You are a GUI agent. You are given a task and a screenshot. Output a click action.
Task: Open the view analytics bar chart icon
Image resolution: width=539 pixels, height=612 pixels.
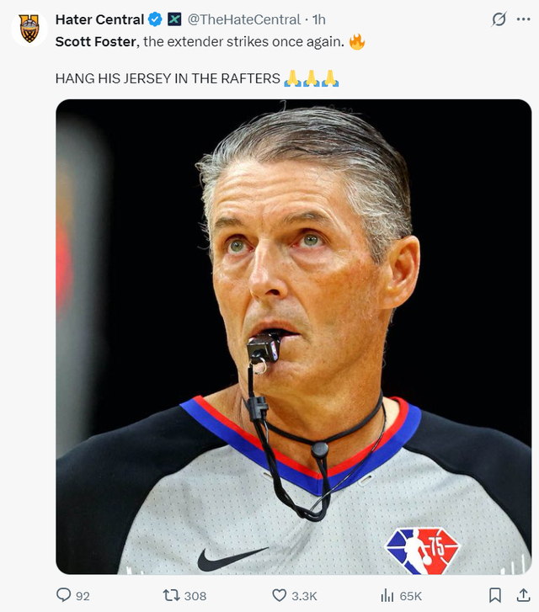[x=387, y=595]
